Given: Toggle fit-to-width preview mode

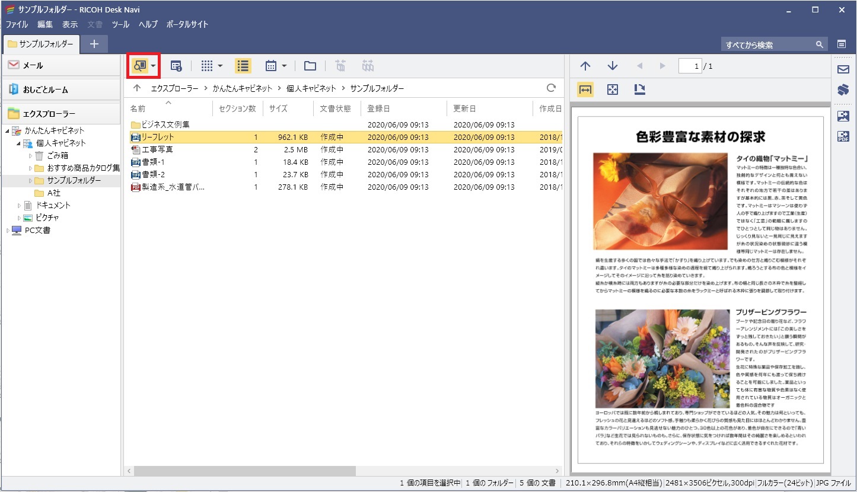Looking at the screenshot, I should (585, 90).
